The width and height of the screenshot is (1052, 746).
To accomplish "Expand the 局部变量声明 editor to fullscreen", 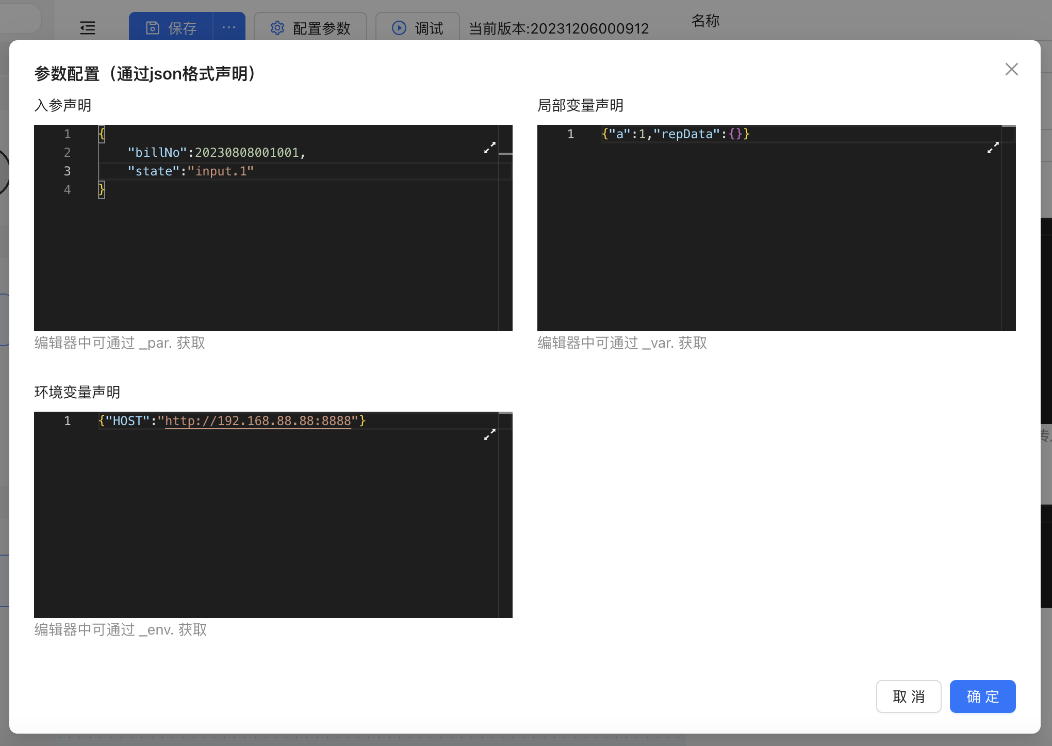I will click(x=993, y=148).
